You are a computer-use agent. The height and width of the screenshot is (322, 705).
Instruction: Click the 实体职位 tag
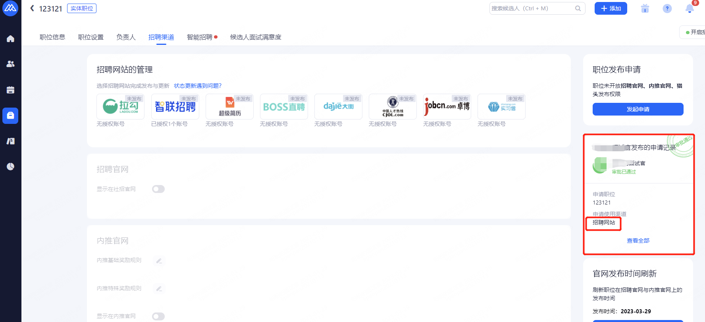82,8
